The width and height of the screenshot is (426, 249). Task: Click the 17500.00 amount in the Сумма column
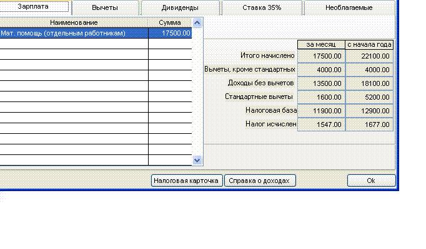point(170,34)
